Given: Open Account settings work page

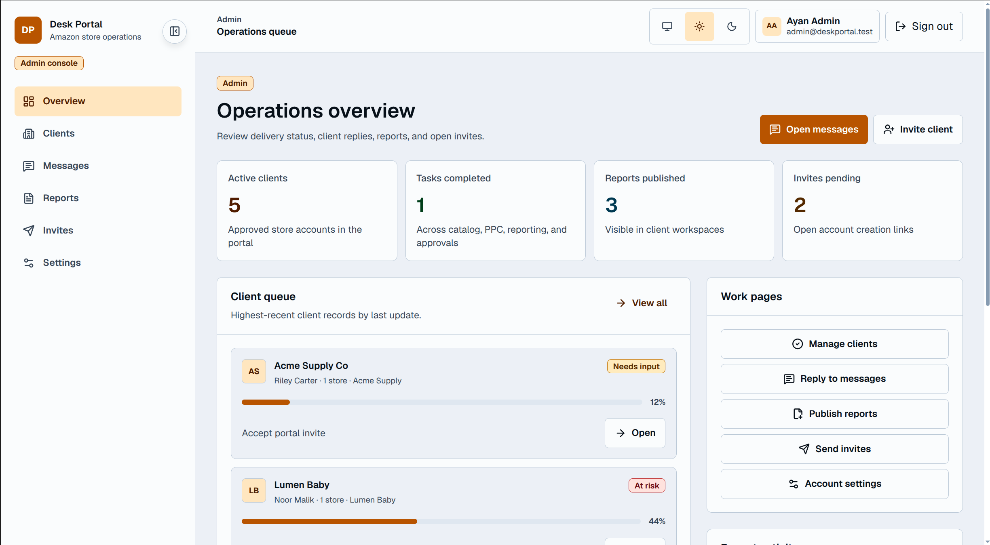Looking at the screenshot, I should [834, 484].
